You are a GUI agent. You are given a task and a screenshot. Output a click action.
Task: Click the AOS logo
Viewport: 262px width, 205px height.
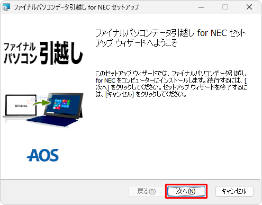[43, 155]
